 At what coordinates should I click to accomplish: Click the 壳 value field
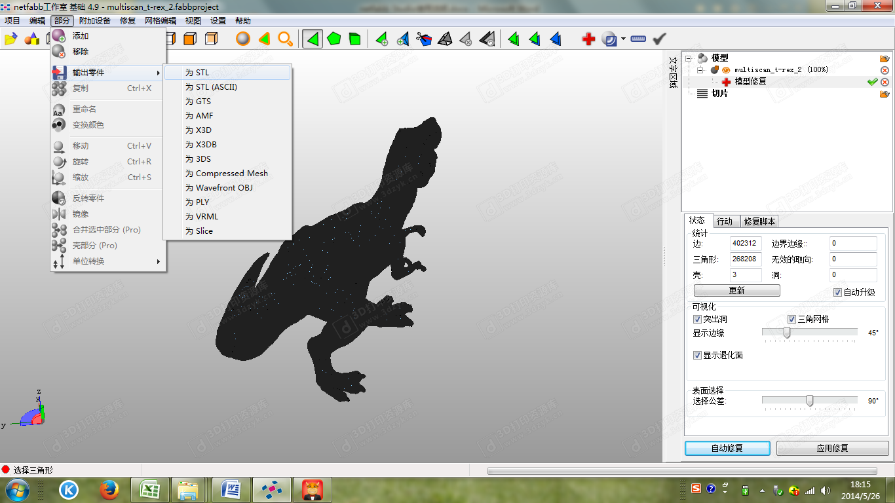[746, 275]
